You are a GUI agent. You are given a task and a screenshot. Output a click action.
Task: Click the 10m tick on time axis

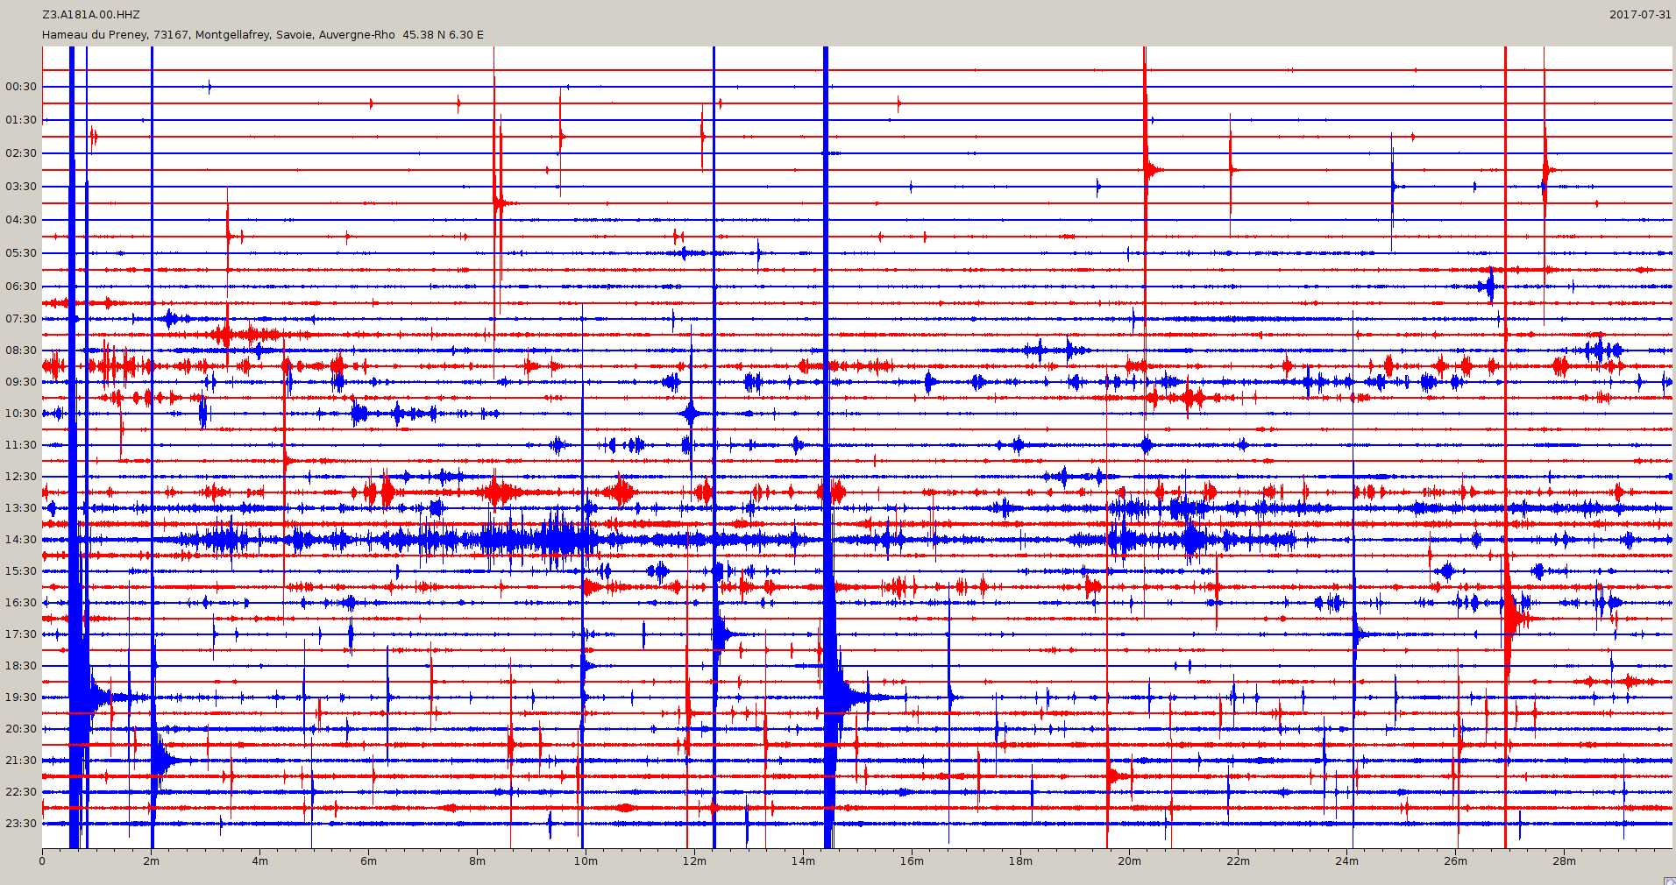pyautogui.click(x=586, y=861)
